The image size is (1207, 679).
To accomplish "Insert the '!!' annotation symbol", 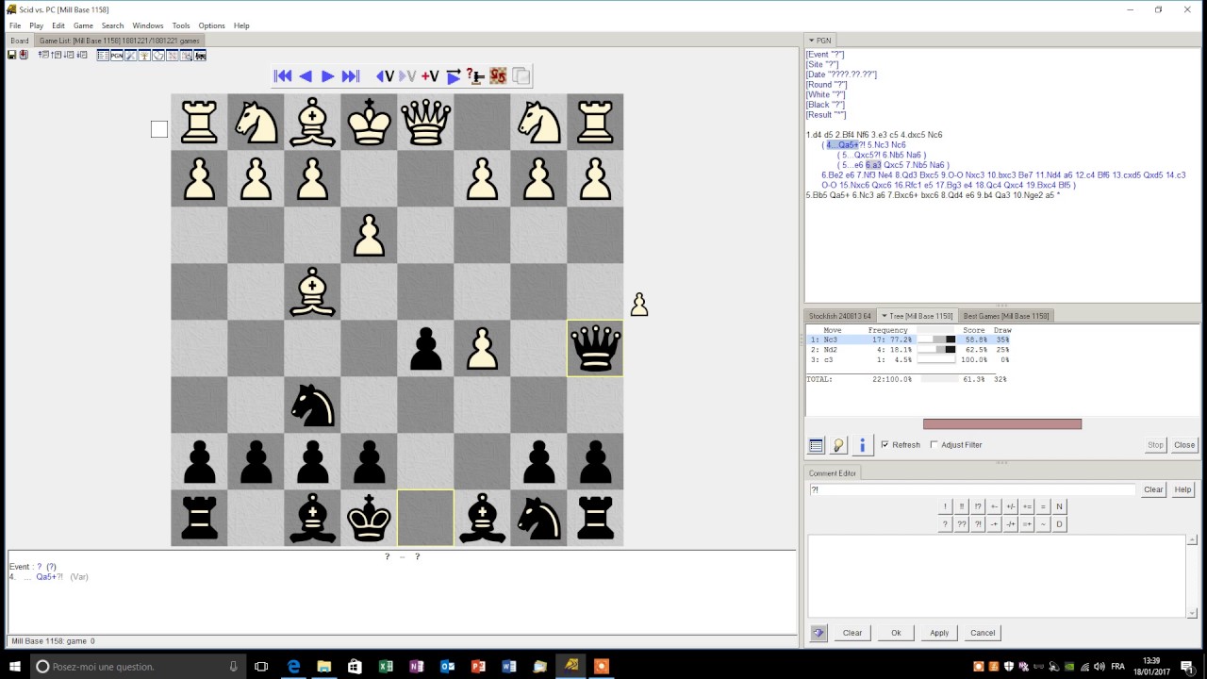I will coord(962,506).
